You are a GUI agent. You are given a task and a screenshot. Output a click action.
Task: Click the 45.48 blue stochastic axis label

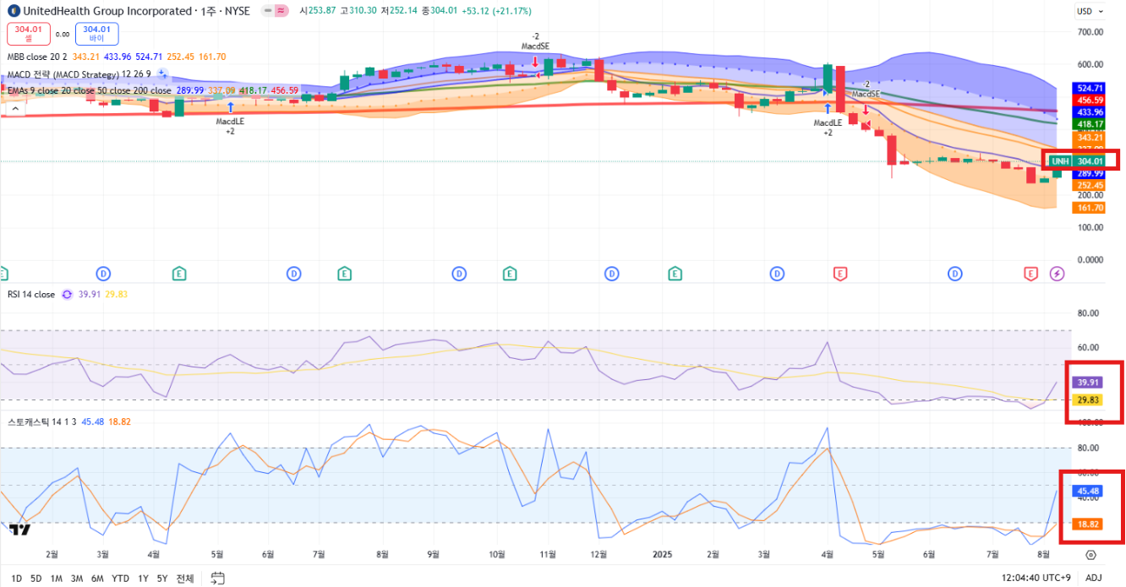(1087, 491)
